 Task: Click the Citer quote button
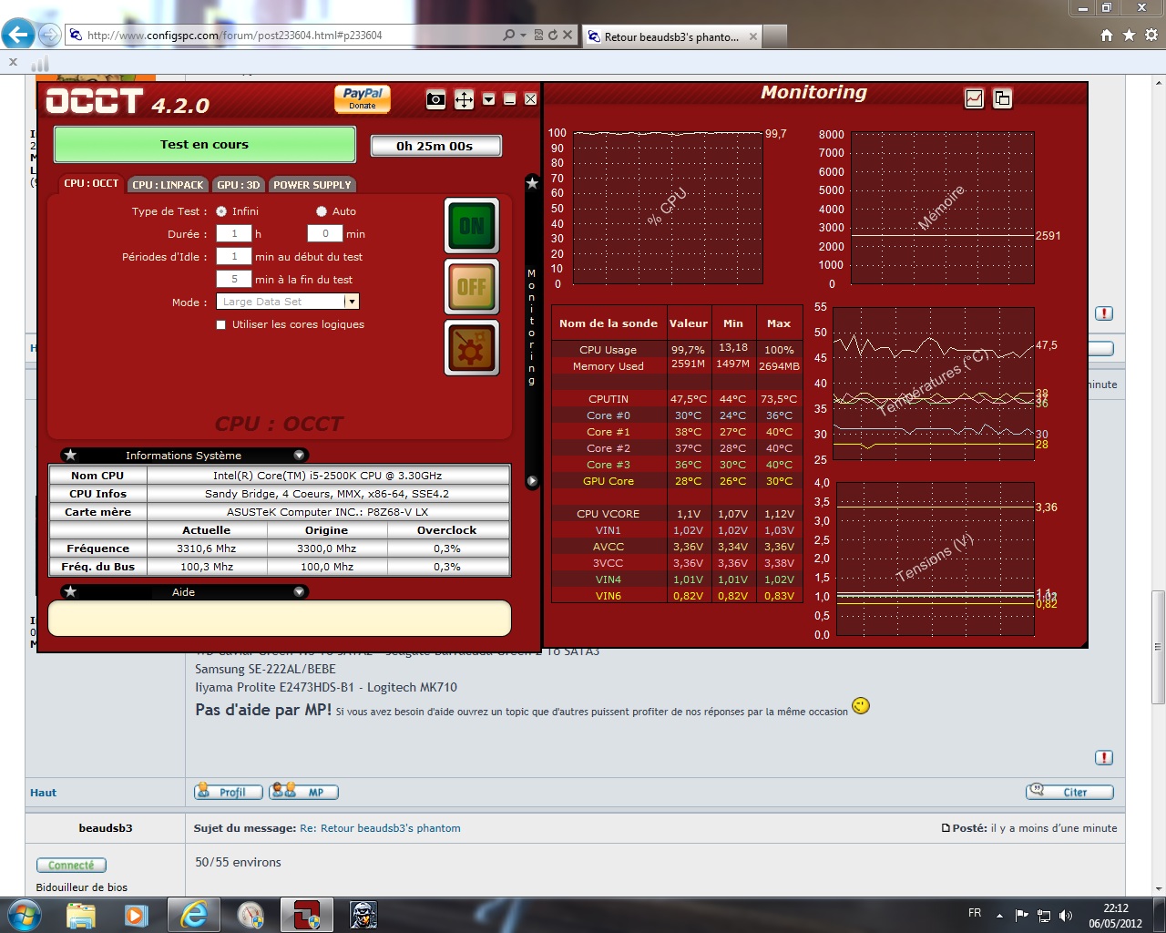(1069, 792)
